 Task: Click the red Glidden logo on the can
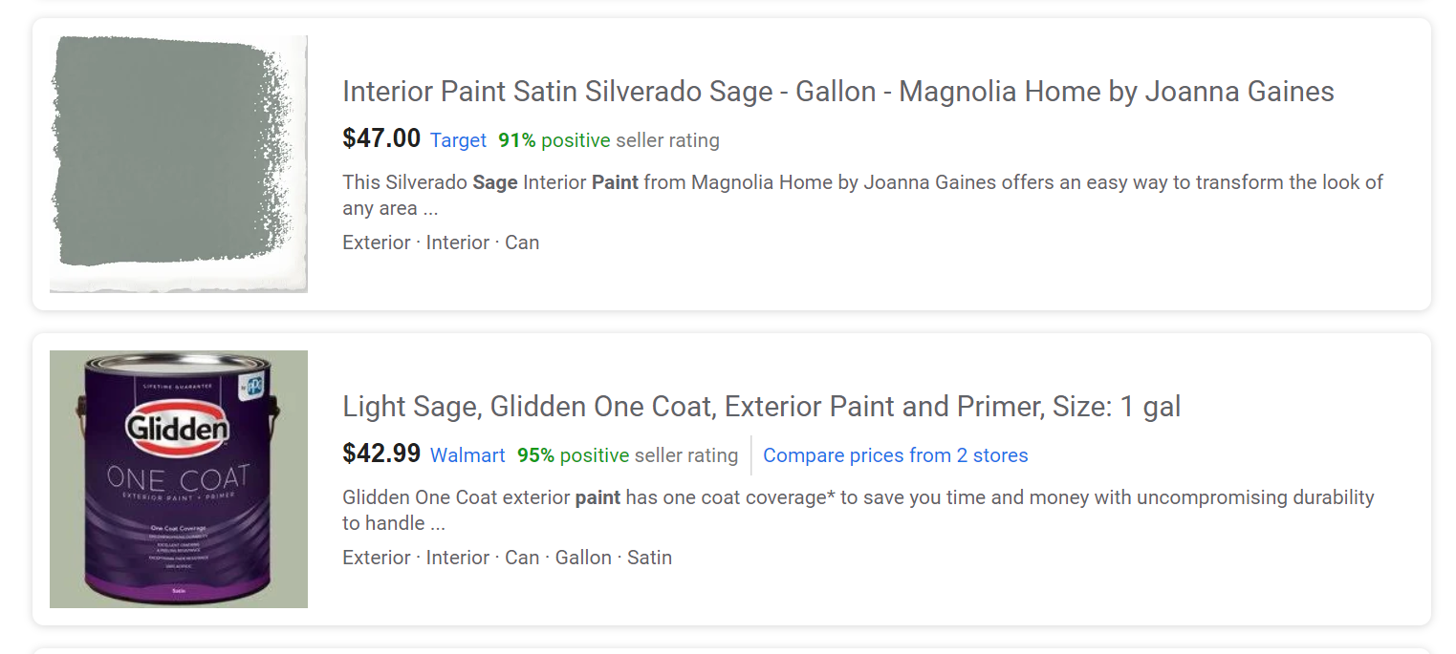tap(178, 430)
